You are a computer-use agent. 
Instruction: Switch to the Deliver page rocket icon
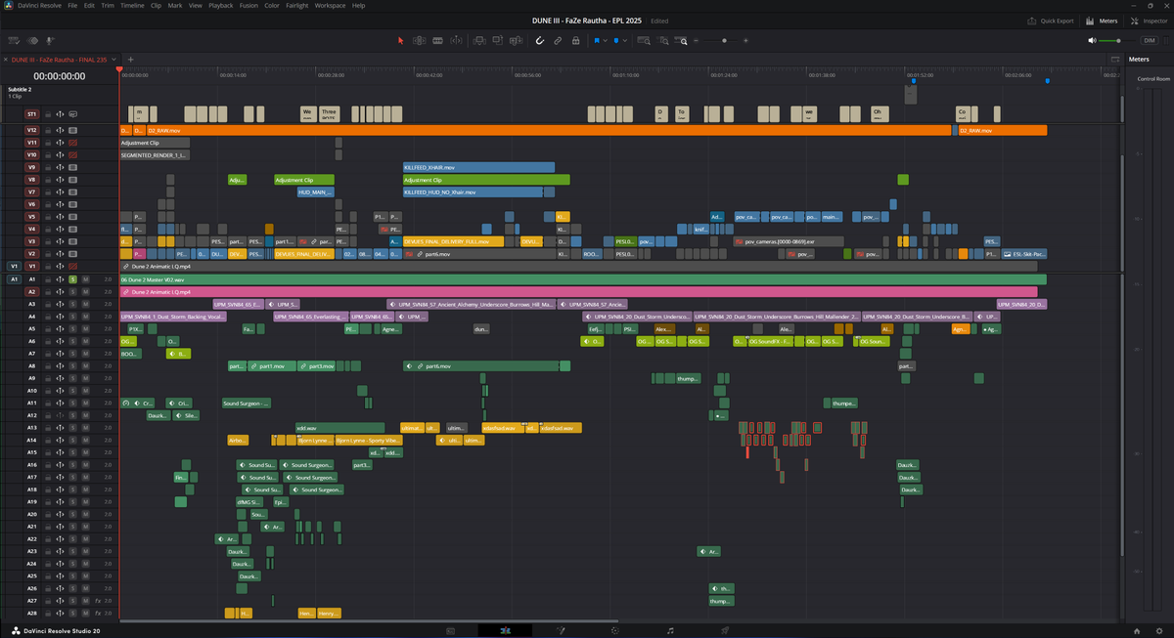pyautogui.click(x=725, y=631)
